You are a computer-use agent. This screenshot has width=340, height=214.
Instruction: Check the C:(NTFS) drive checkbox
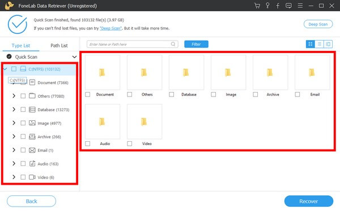(14, 69)
